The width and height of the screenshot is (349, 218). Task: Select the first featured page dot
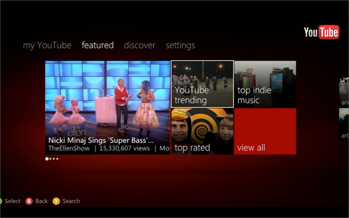pos(47,159)
